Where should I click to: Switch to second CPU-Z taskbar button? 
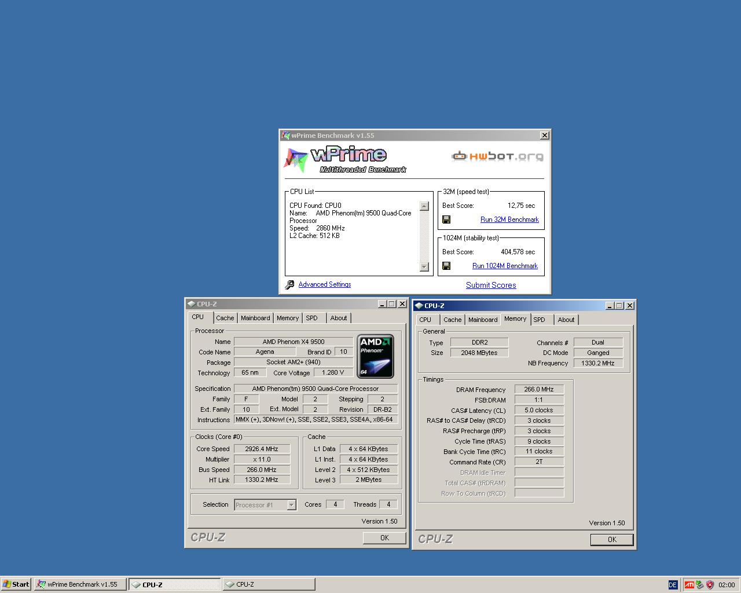tap(269, 584)
